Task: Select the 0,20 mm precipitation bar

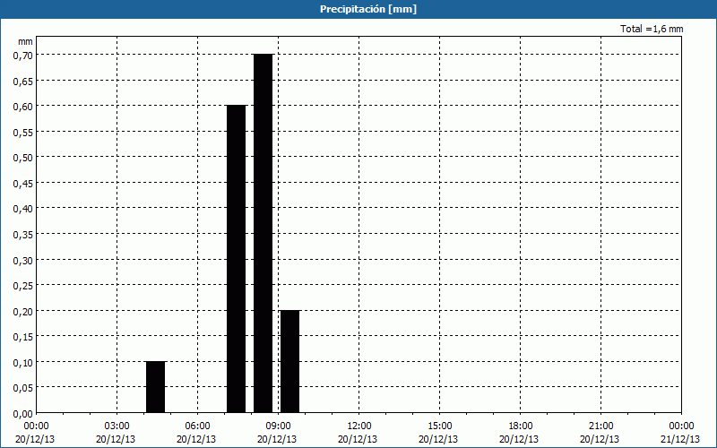Action: pyautogui.click(x=289, y=361)
